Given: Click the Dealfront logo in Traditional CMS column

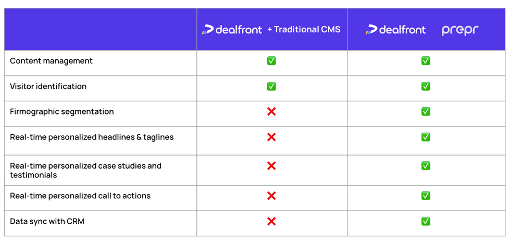Looking at the screenshot, I should pyautogui.click(x=232, y=30).
